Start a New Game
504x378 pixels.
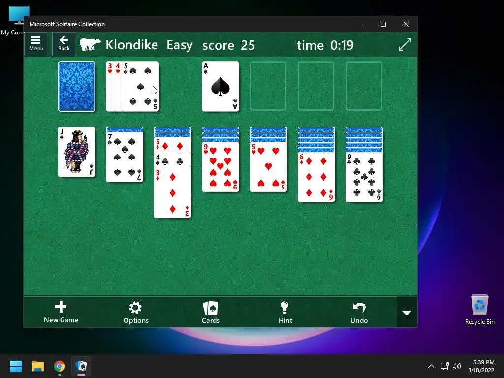click(x=61, y=312)
